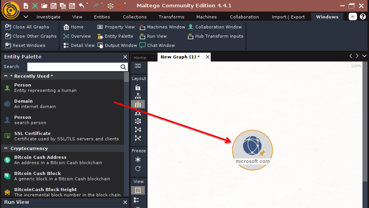Open dropdown arrow beside red bug icon
369x208 pixels.
click(x=125, y=3)
